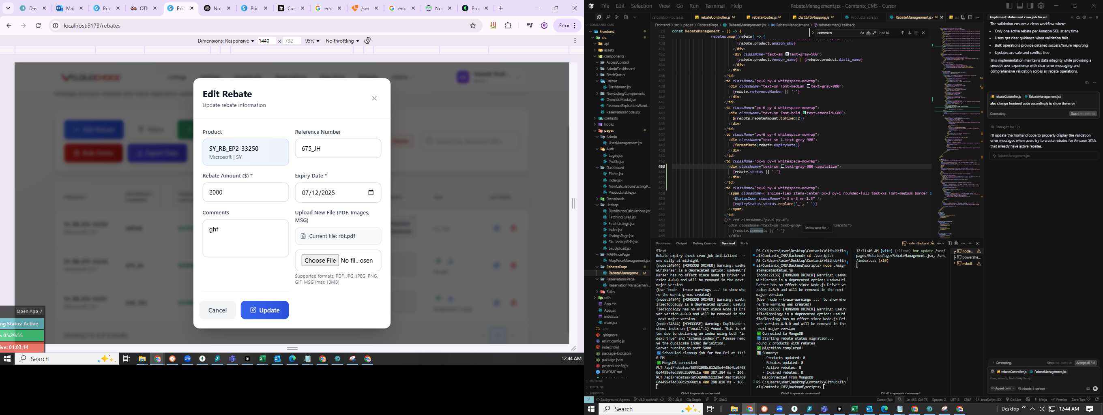Toggle Find in Selection in find widget
The height and width of the screenshot is (415, 1103).
(916, 33)
